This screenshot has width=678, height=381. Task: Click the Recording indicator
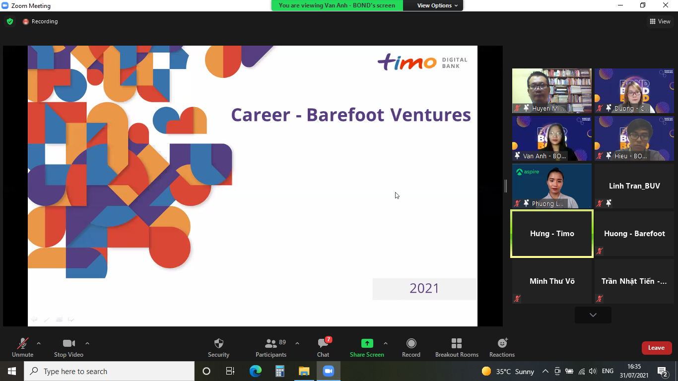pos(40,21)
